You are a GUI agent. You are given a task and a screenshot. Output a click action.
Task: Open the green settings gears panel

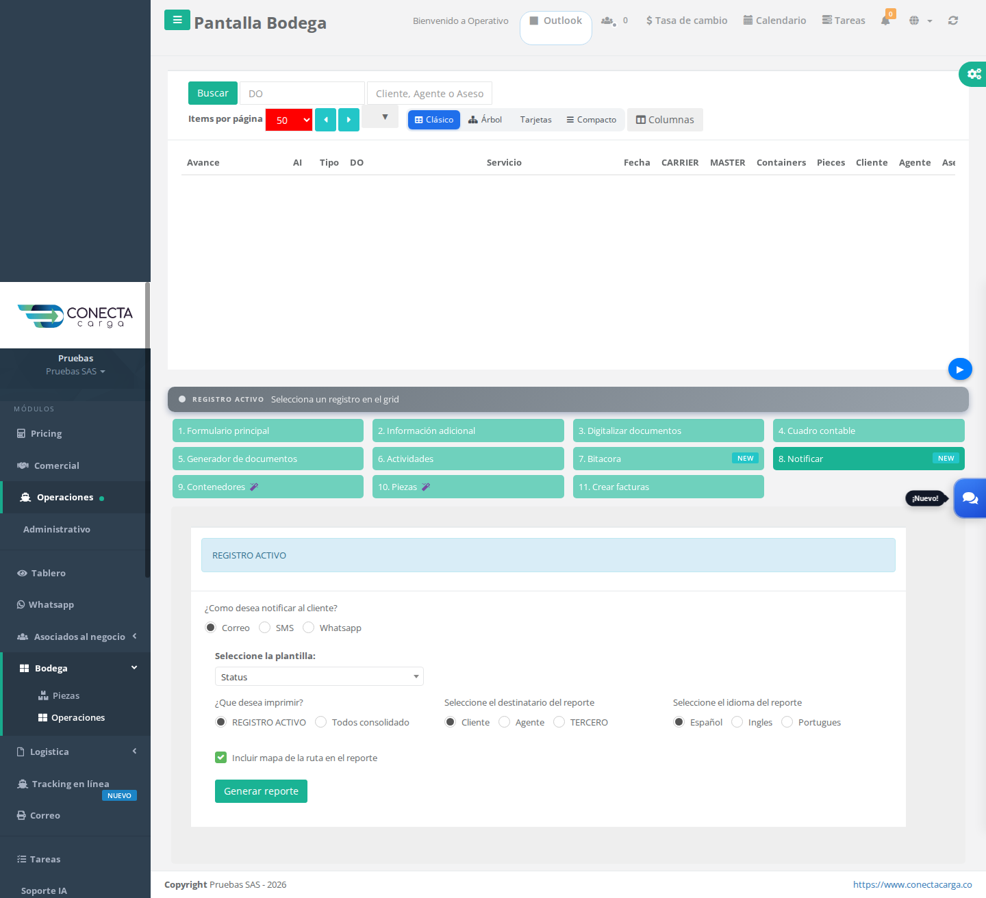point(973,73)
